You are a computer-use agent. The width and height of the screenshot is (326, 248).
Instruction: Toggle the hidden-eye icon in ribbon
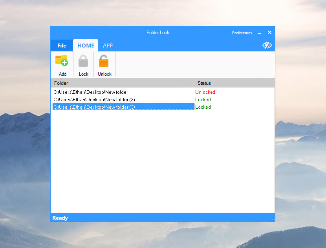click(267, 45)
